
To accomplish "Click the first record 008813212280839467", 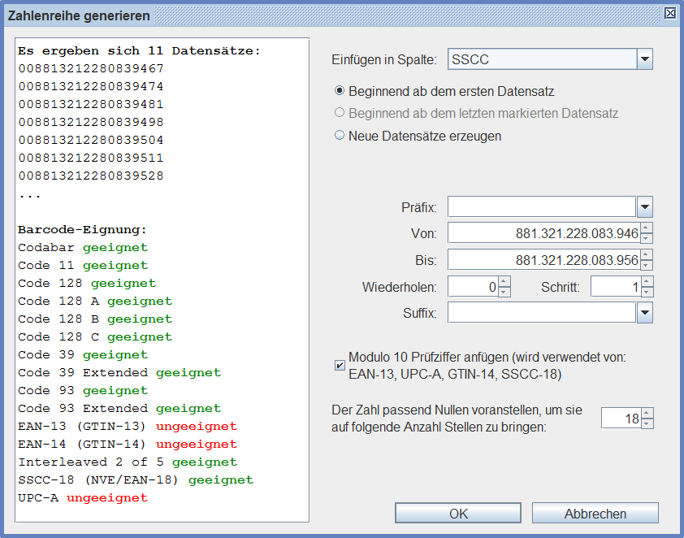I will pos(91,68).
